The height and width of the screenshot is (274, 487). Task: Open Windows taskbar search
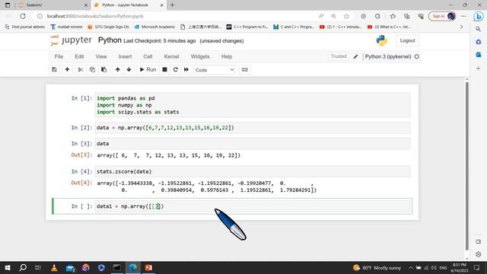click(x=23, y=267)
